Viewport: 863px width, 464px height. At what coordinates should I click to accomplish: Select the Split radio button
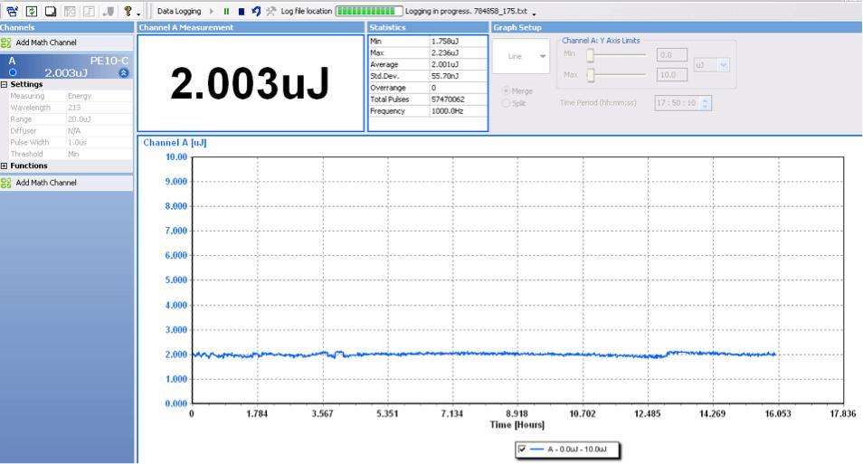point(507,103)
